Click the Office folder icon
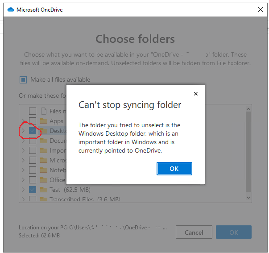 pyautogui.click(x=44, y=180)
